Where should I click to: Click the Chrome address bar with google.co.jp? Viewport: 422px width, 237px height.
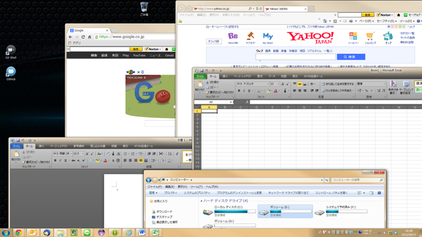point(135,37)
